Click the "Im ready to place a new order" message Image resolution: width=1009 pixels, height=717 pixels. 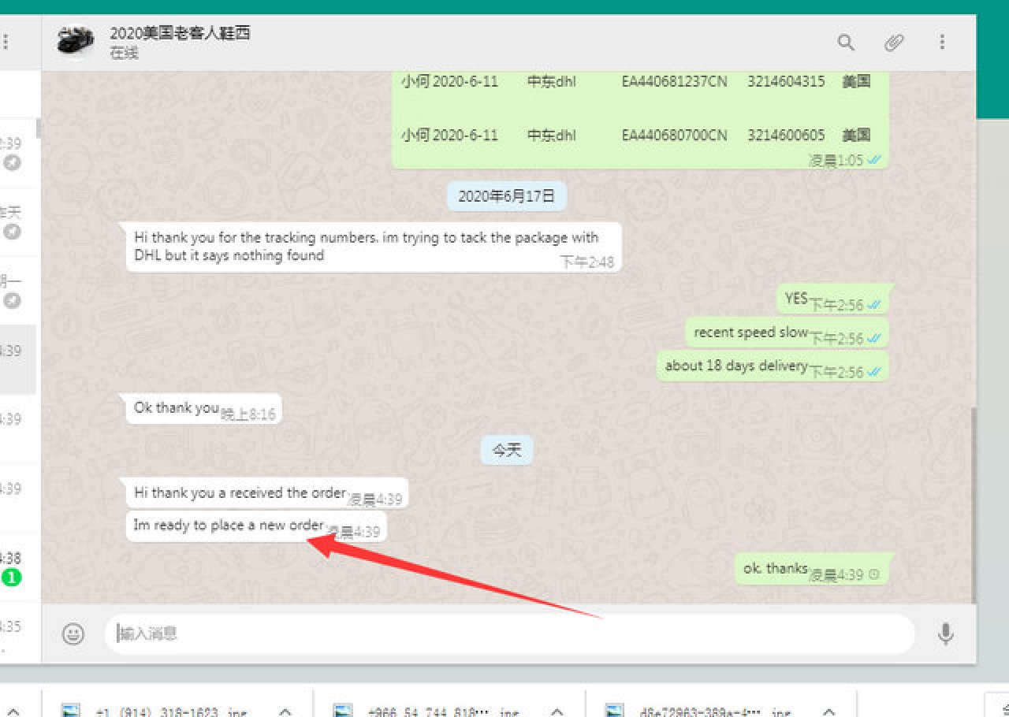click(x=229, y=526)
